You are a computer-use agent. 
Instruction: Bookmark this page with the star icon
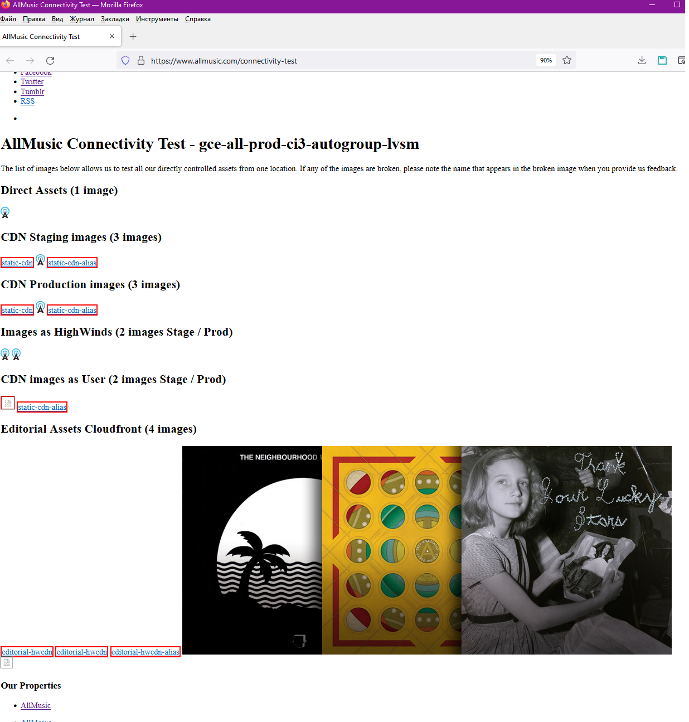coord(567,60)
